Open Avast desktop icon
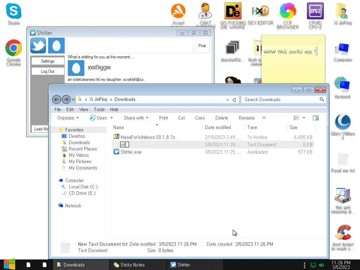The height and width of the screenshot is (270, 360). pyautogui.click(x=178, y=14)
